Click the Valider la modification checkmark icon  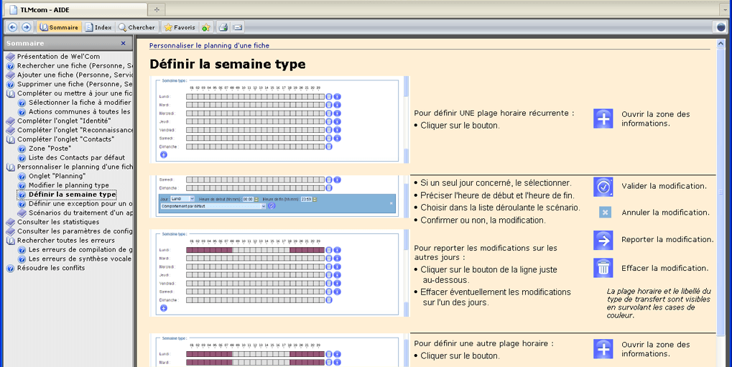[x=603, y=187]
